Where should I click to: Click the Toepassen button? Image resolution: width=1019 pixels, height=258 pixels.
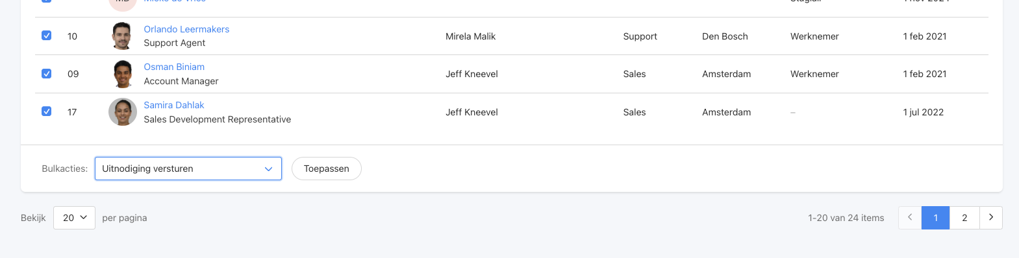tap(327, 169)
